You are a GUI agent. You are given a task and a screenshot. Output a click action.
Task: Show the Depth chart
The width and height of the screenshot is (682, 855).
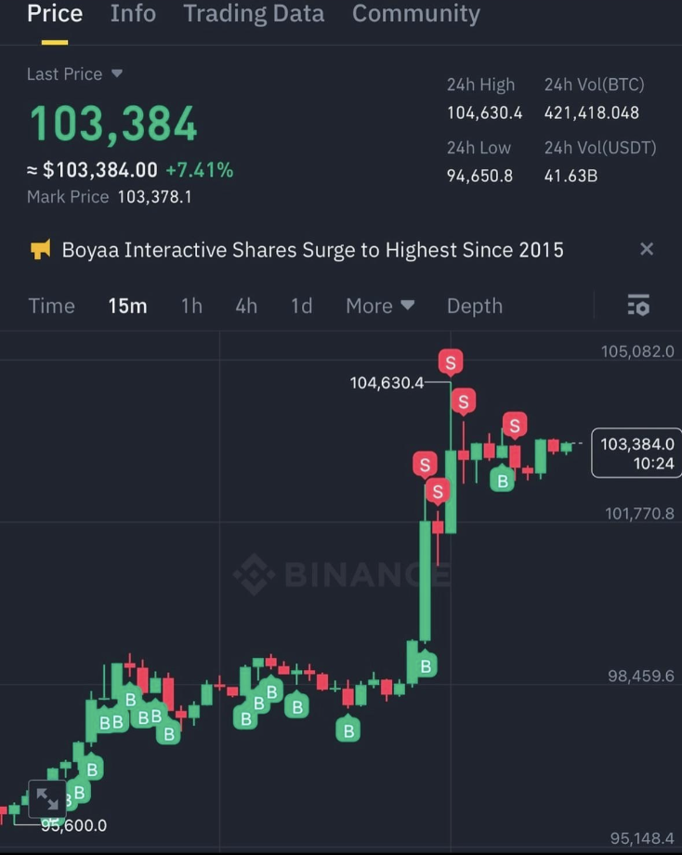[x=475, y=306]
